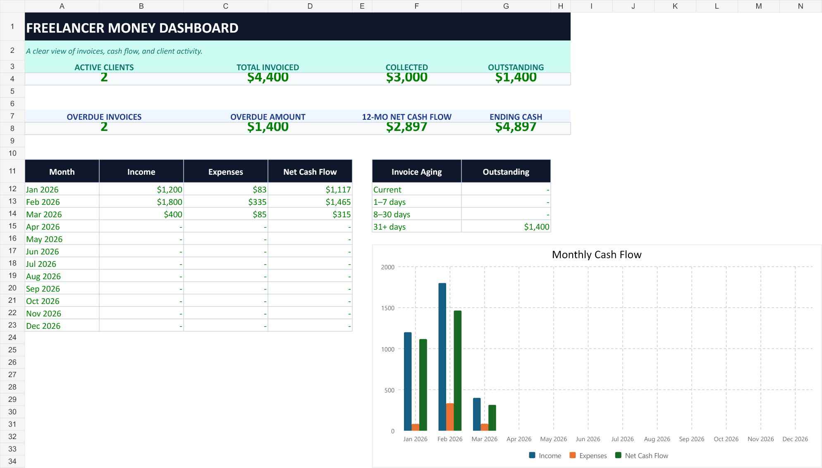Click the Mar 2026 blue income bar
822x468 pixels.
[477, 414]
